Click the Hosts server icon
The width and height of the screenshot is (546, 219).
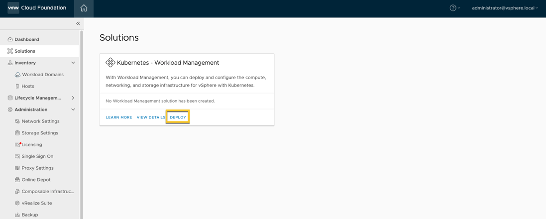[17, 86]
